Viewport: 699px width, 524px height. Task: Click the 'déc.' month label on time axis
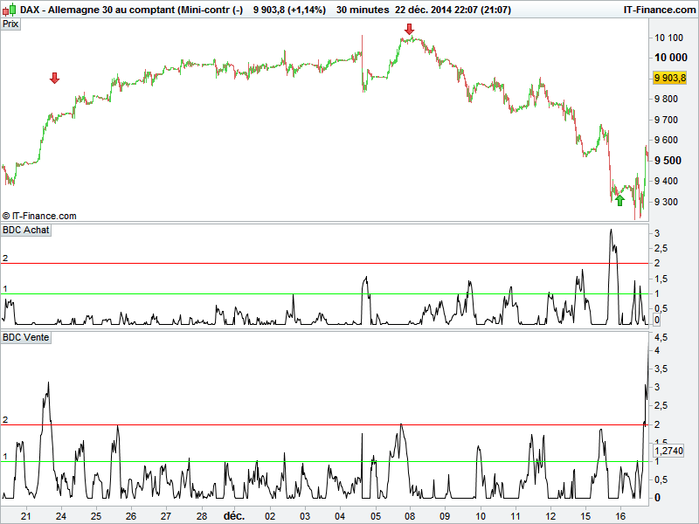tap(234, 516)
